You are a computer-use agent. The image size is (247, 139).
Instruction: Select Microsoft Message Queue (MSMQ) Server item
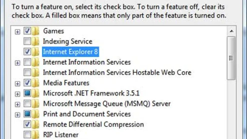point(107,103)
